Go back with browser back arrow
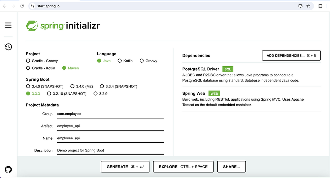The image size is (330, 178). tap(5, 6)
